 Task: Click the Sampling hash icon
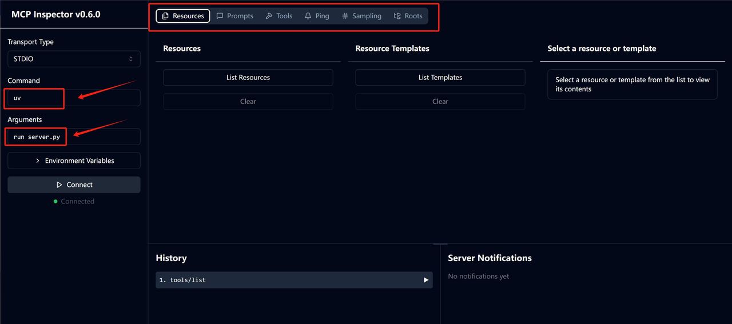[345, 16]
